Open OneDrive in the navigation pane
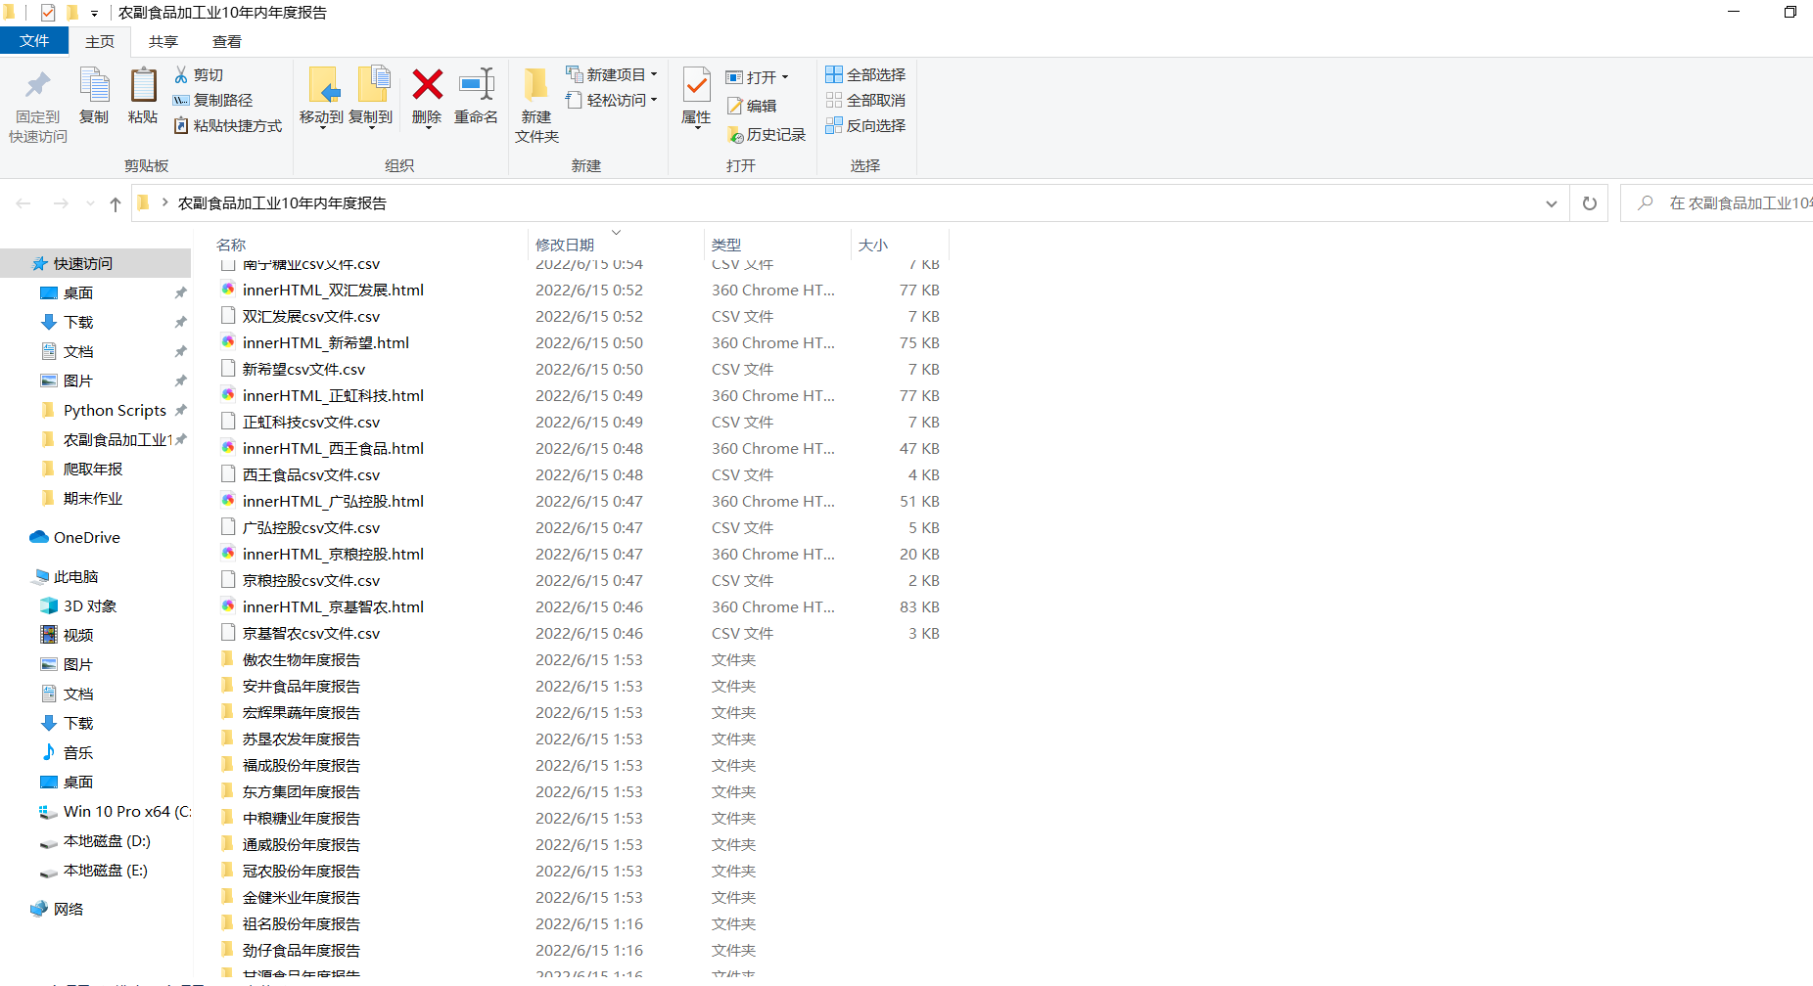Screen dimensions: 1813x986 click(75, 537)
